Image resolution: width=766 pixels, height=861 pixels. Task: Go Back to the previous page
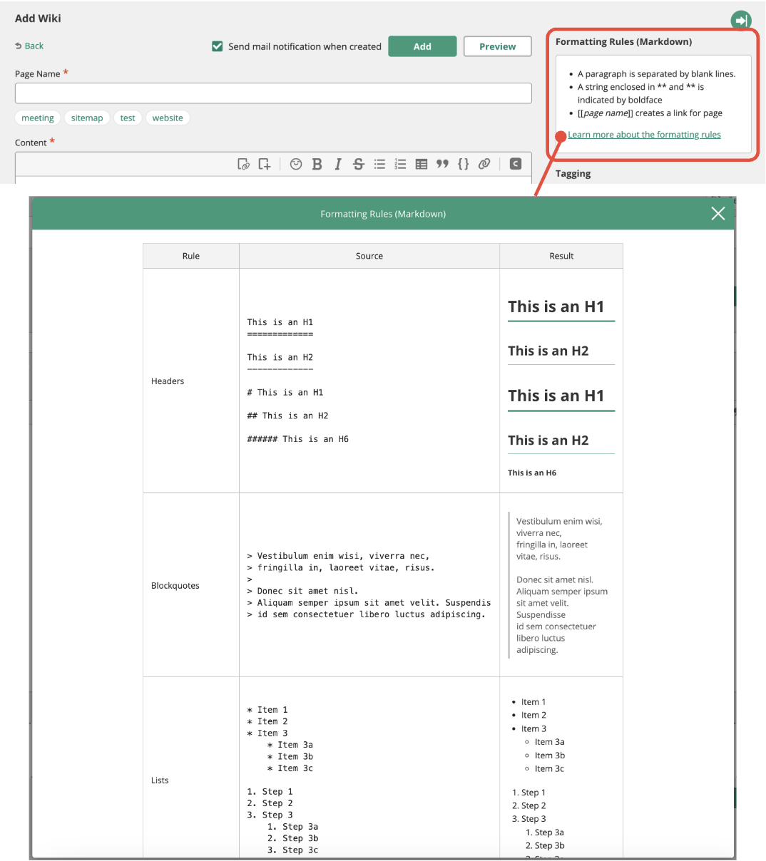coord(29,46)
